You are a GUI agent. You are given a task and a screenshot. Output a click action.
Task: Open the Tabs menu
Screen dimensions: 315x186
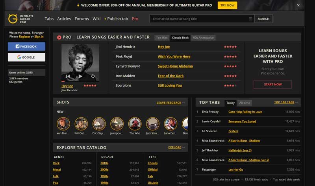[x=49, y=18]
